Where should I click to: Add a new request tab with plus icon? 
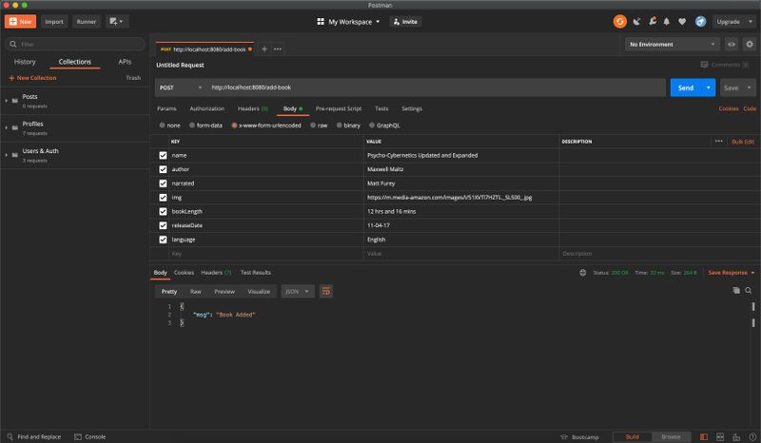pyautogui.click(x=264, y=49)
